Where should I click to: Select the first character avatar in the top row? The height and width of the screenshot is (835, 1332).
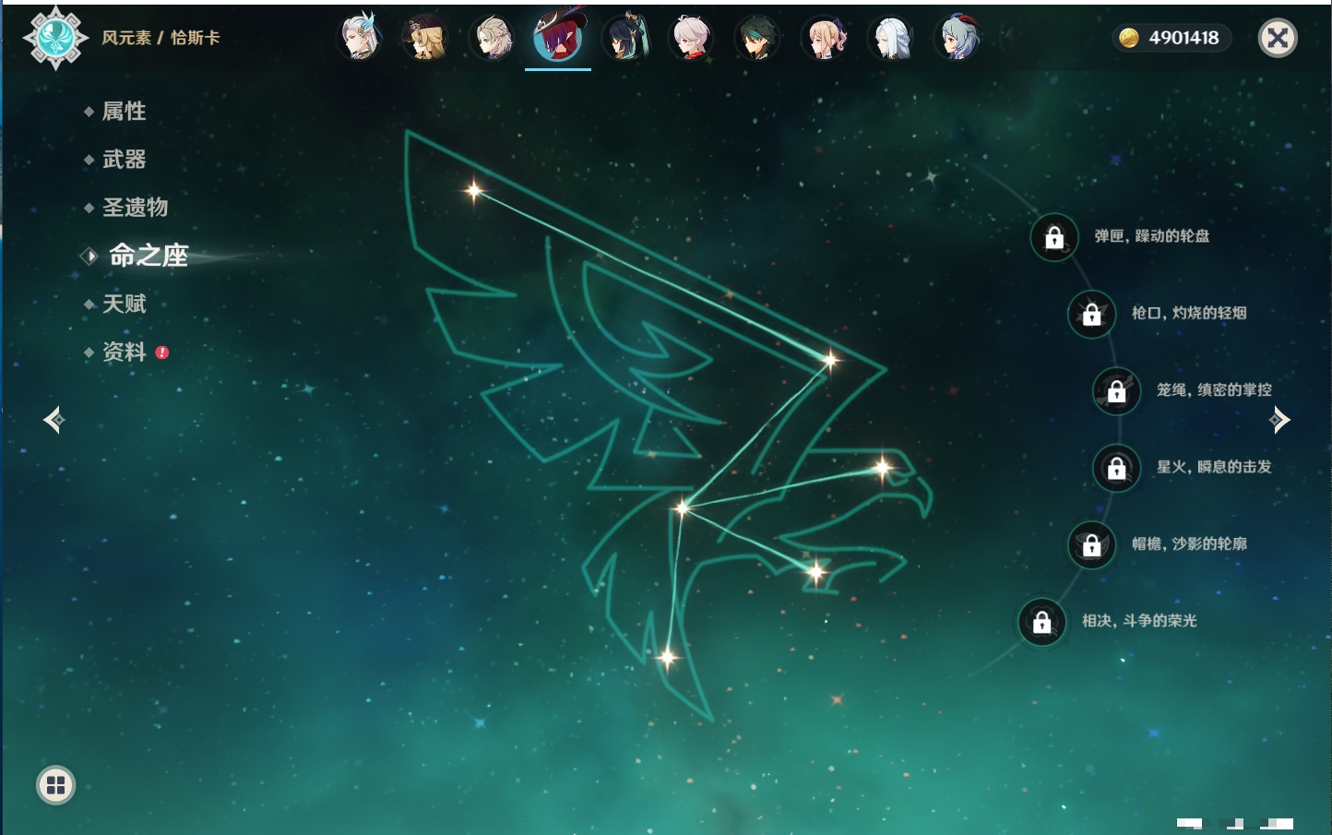[x=359, y=38]
